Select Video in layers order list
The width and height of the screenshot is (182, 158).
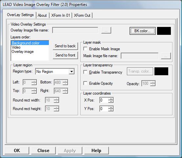click(x=30, y=47)
